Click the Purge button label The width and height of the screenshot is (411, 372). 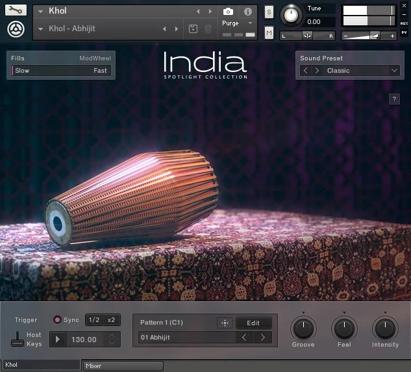click(x=230, y=23)
